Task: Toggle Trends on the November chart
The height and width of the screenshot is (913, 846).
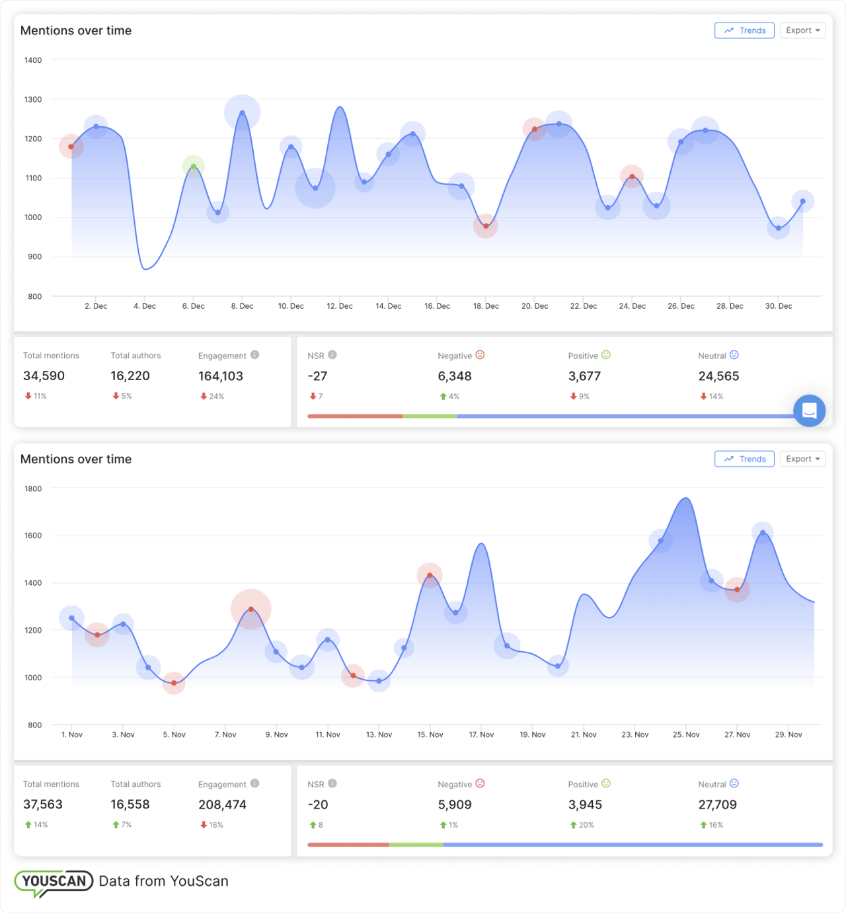Action: pyautogui.click(x=744, y=459)
